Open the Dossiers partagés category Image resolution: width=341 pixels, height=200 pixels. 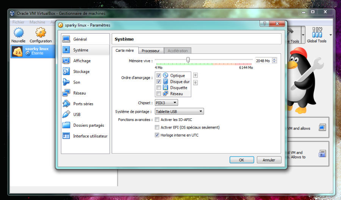pyautogui.click(x=85, y=125)
